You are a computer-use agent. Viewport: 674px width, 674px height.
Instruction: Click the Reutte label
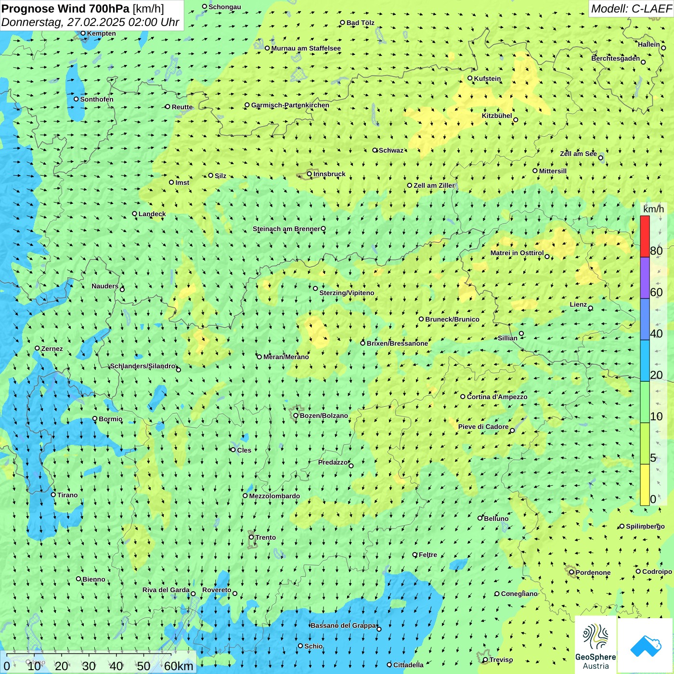pos(182,107)
